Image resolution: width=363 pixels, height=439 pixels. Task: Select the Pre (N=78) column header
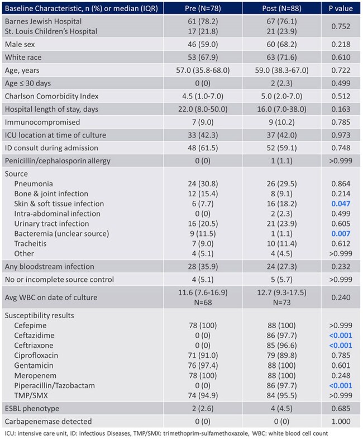coord(203,8)
